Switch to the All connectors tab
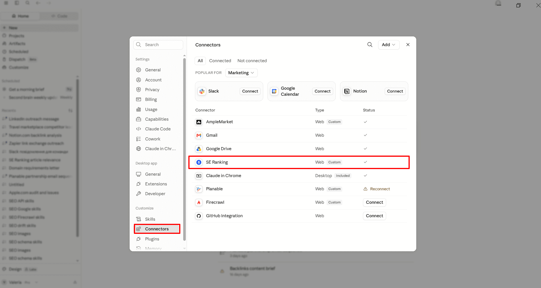Screen dimensions: 541x288 [x=200, y=61]
